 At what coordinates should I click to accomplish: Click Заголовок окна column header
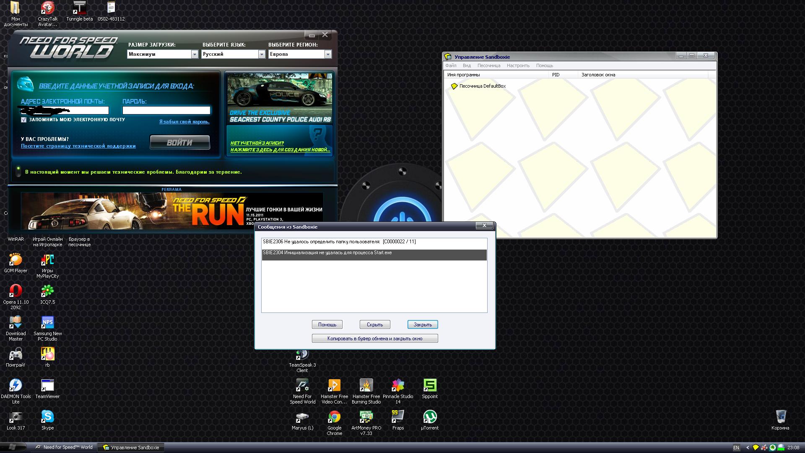[x=643, y=75]
